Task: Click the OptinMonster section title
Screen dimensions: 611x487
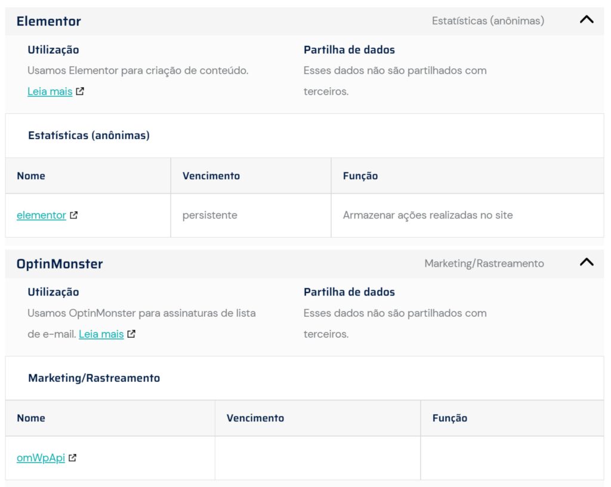Action: coord(60,264)
